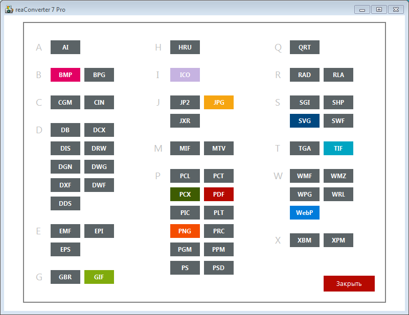Click the JP2 format next to JPG

tap(185, 102)
